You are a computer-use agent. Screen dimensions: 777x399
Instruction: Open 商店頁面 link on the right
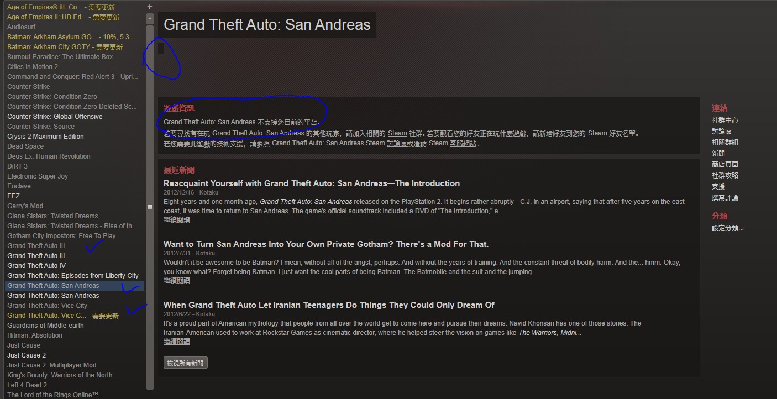click(x=725, y=165)
